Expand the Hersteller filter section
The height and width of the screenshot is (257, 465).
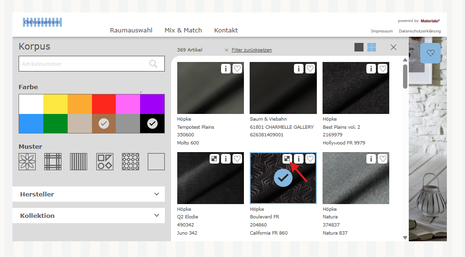click(x=89, y=194)
